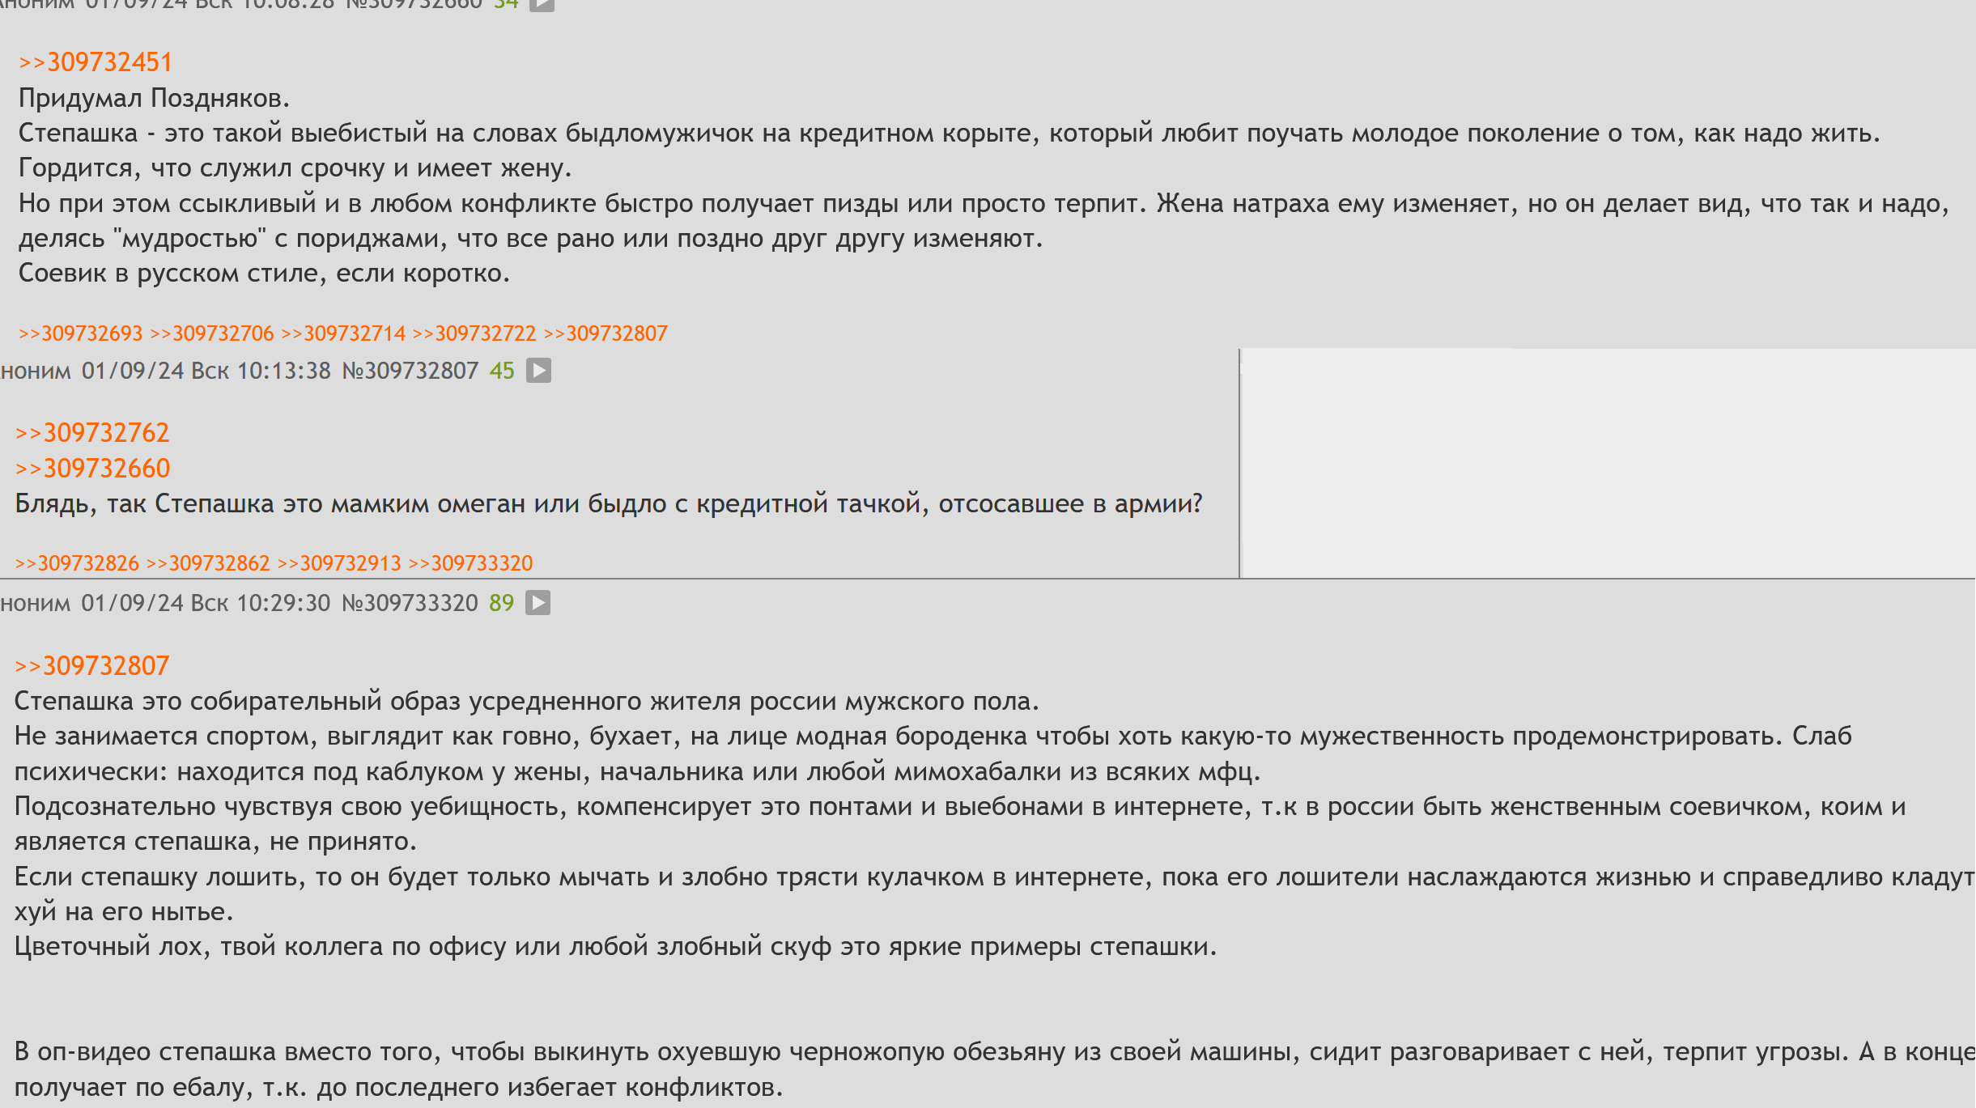Open post menu arrow for post №309733320

(538, 603)
